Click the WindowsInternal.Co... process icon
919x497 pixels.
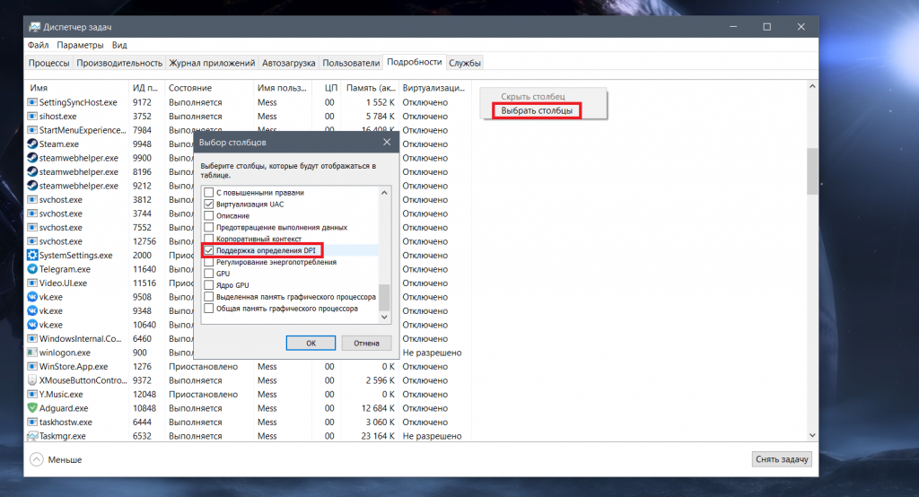(32, 339)
